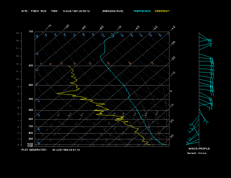Screen dimensions: 231x178
Task: Select the 'PLOT GENERATED:' label
Action: tap(34, 150)
